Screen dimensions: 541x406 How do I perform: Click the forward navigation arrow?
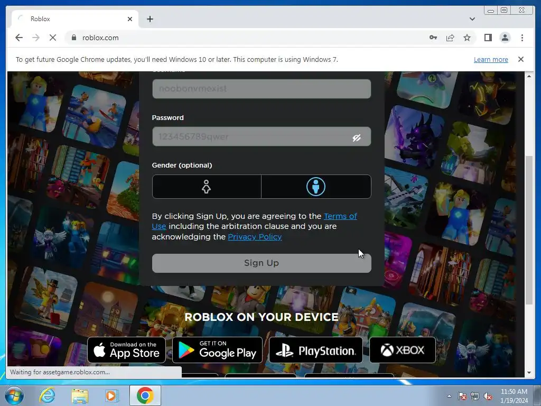[x=36, y=38]
